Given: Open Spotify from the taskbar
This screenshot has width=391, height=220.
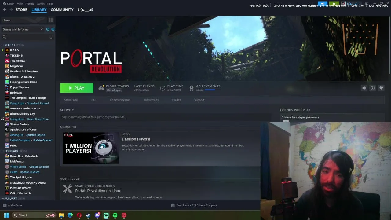Looking at the screenshot, I should [x=115, y=215].
